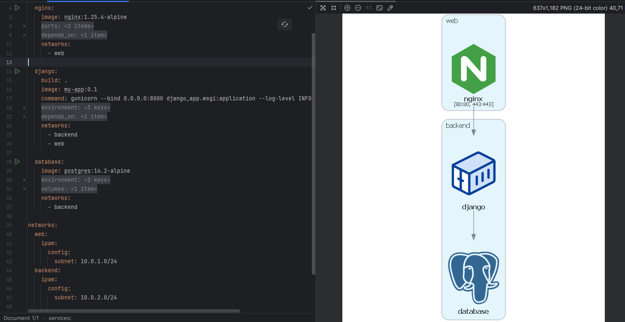
Task: Click the 'database' label in the diagram
Action: click(473, 311)
